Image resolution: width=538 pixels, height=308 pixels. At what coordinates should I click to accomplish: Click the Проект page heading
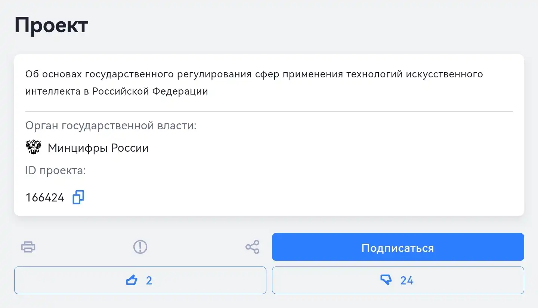click(x=51, y=25)
